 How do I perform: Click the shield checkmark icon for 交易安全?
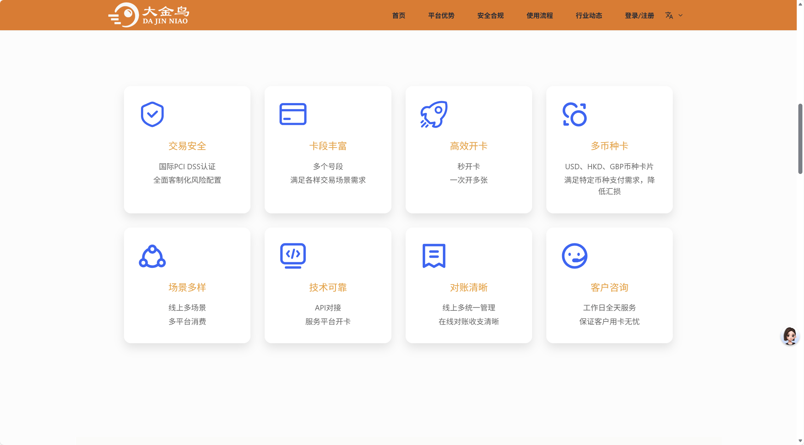pos(152,114)
